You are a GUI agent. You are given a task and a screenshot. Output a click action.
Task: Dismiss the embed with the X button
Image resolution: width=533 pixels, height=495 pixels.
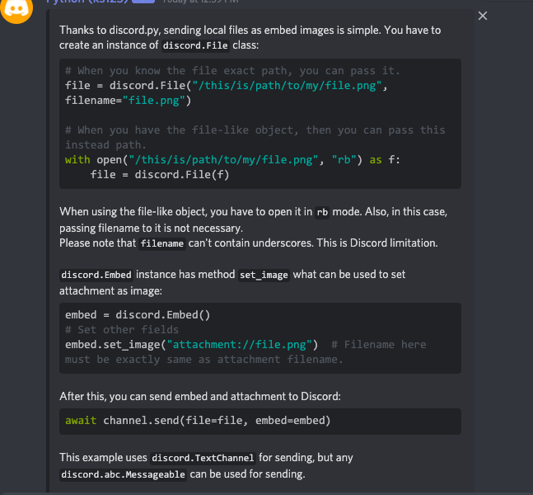coord(483,16)
